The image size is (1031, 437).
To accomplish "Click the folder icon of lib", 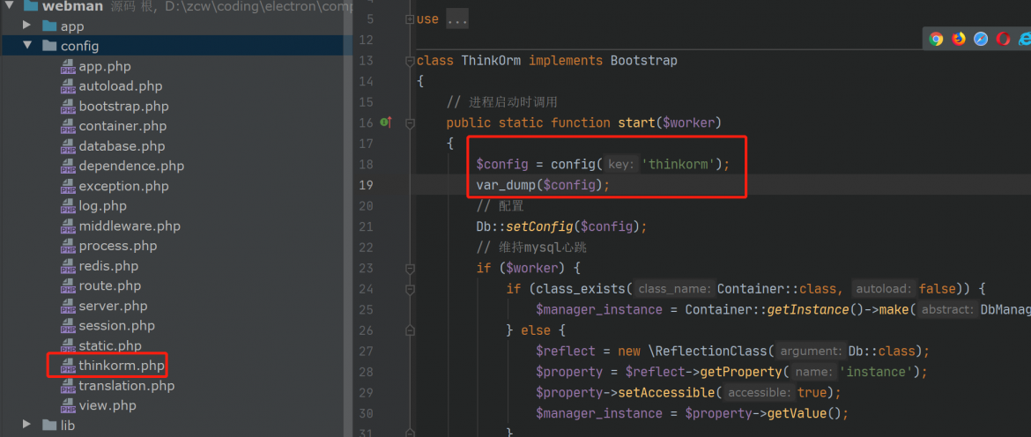I will [x=49, y=426].
